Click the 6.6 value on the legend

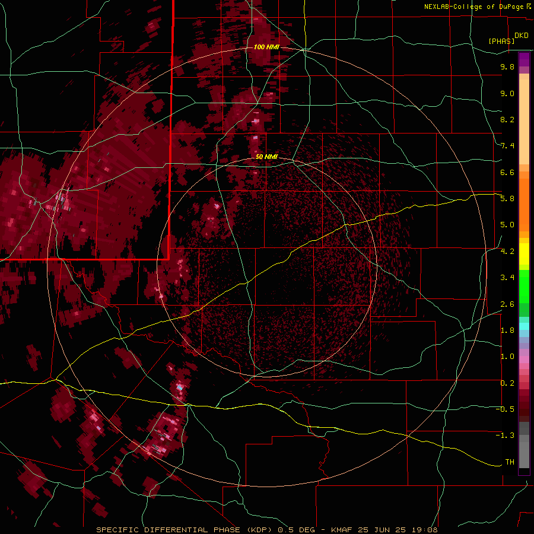coord(507,172)
